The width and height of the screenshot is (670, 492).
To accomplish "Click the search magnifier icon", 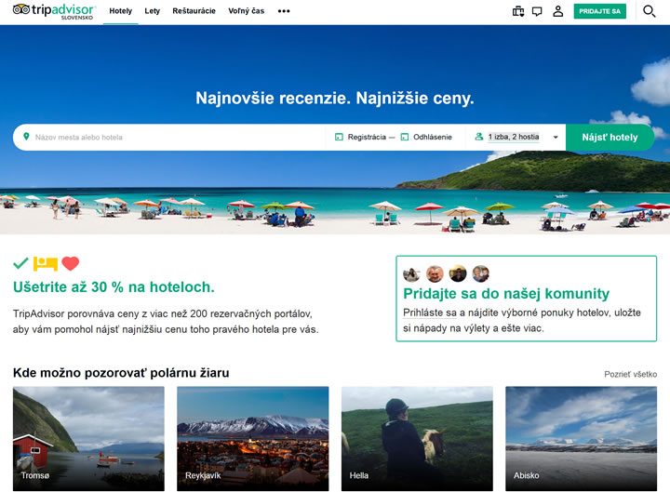I will 649,11.
